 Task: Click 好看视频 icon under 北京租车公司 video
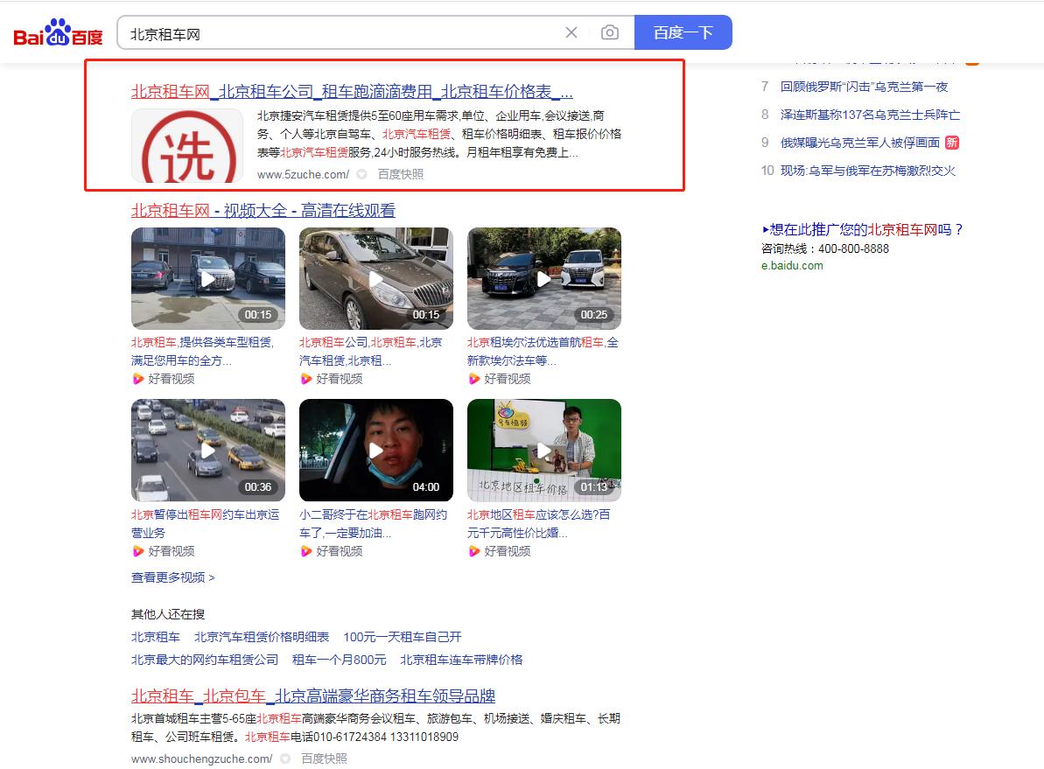pyautogui.click(x=305, y=379)
